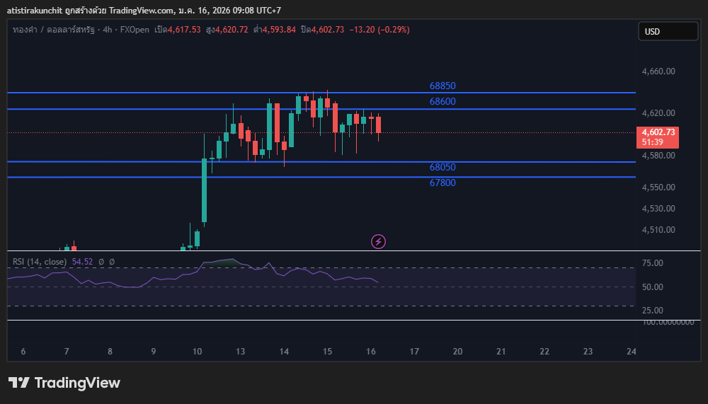Click the tall green candle near date 10
The width and height of the screenshot is (708, 404).
204,190
